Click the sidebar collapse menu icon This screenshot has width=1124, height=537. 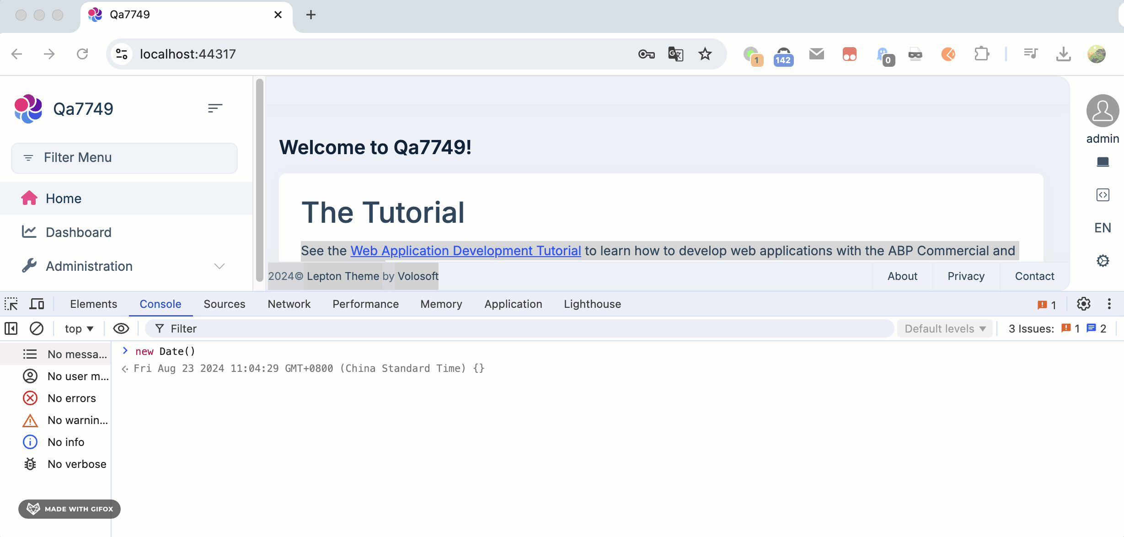215,108
